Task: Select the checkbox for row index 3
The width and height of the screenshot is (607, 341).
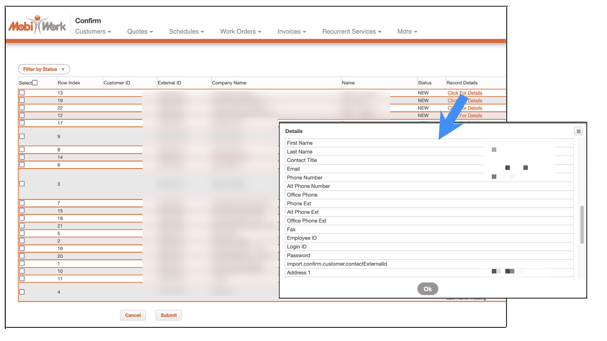Action: [x=22, y=184]
